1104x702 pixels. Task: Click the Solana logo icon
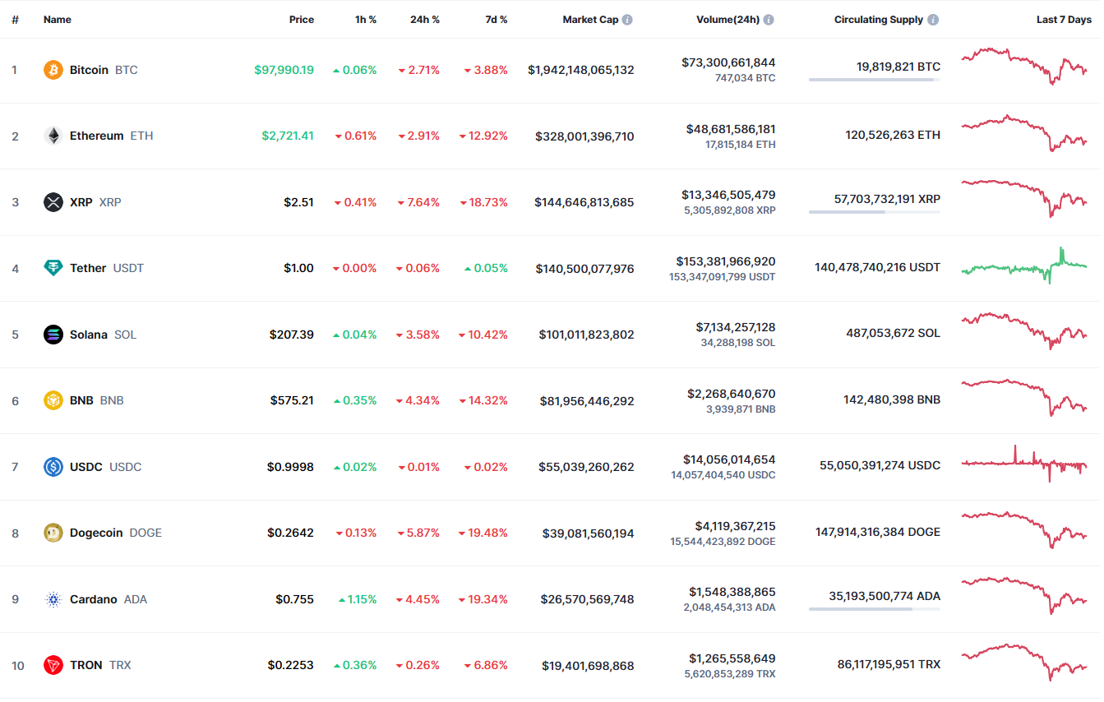[x=53, y=335]
